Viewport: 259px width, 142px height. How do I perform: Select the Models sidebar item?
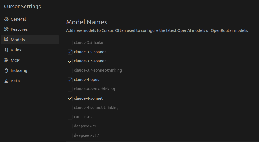pyautogui.click(x=30, y=40)
